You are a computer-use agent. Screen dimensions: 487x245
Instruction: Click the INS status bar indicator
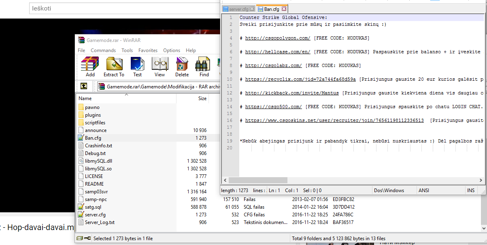coord(471,191)
